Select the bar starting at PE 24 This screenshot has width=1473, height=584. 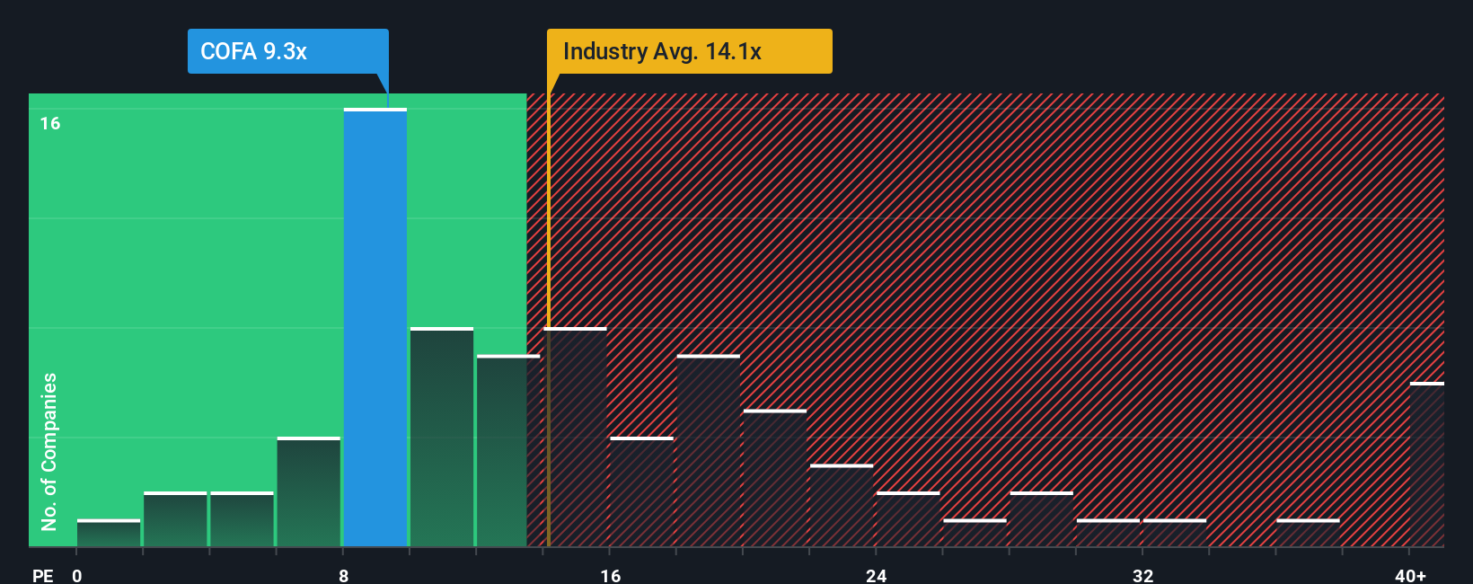[x=908, y=519]
